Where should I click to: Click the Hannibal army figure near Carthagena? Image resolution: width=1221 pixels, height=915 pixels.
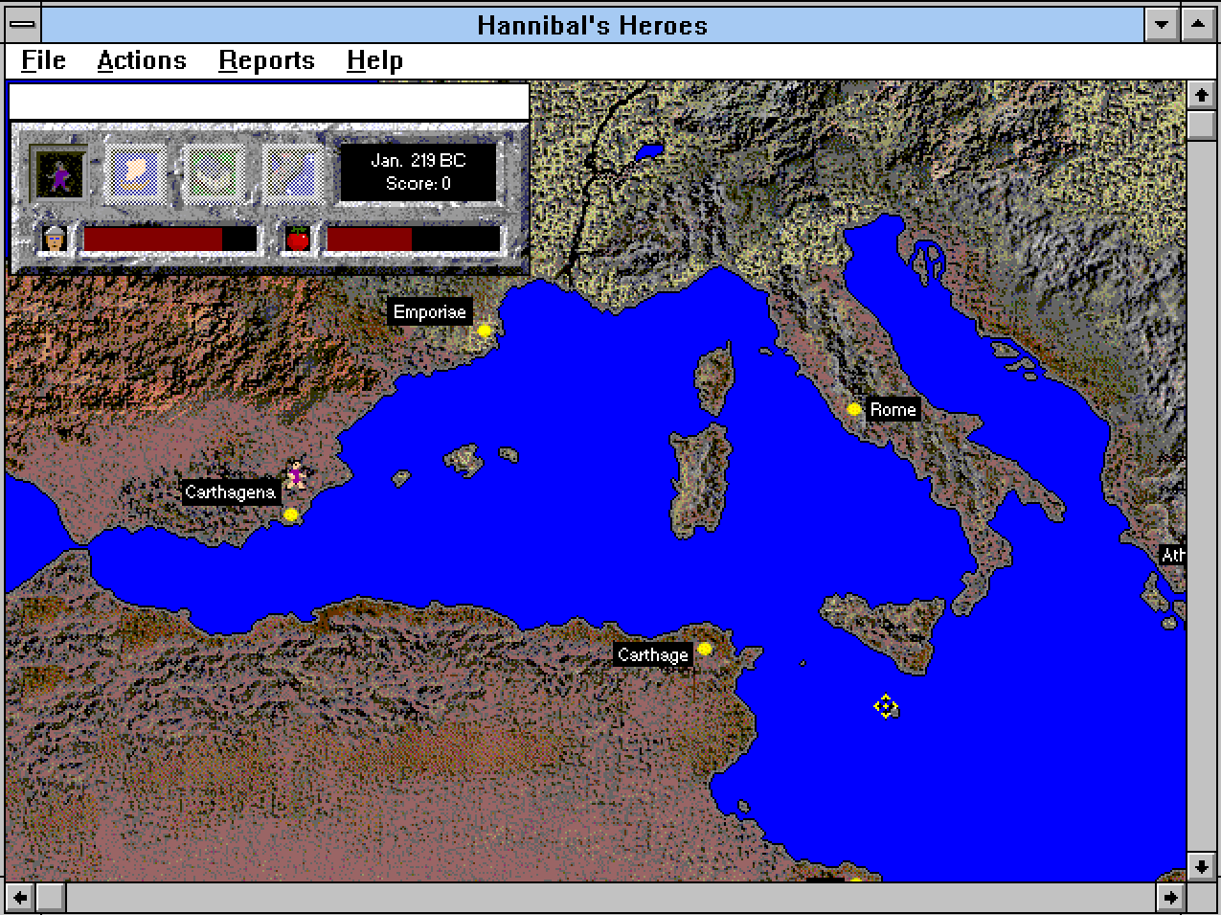tap(297, 475)
